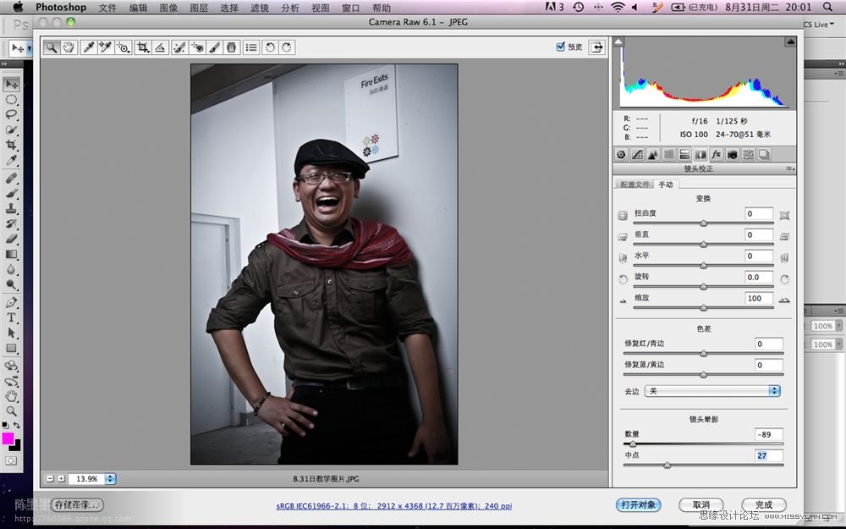Click the volume icon in menu bar
Image resolution: width=846 pixels, height=529 pixels.
(634, 7)
